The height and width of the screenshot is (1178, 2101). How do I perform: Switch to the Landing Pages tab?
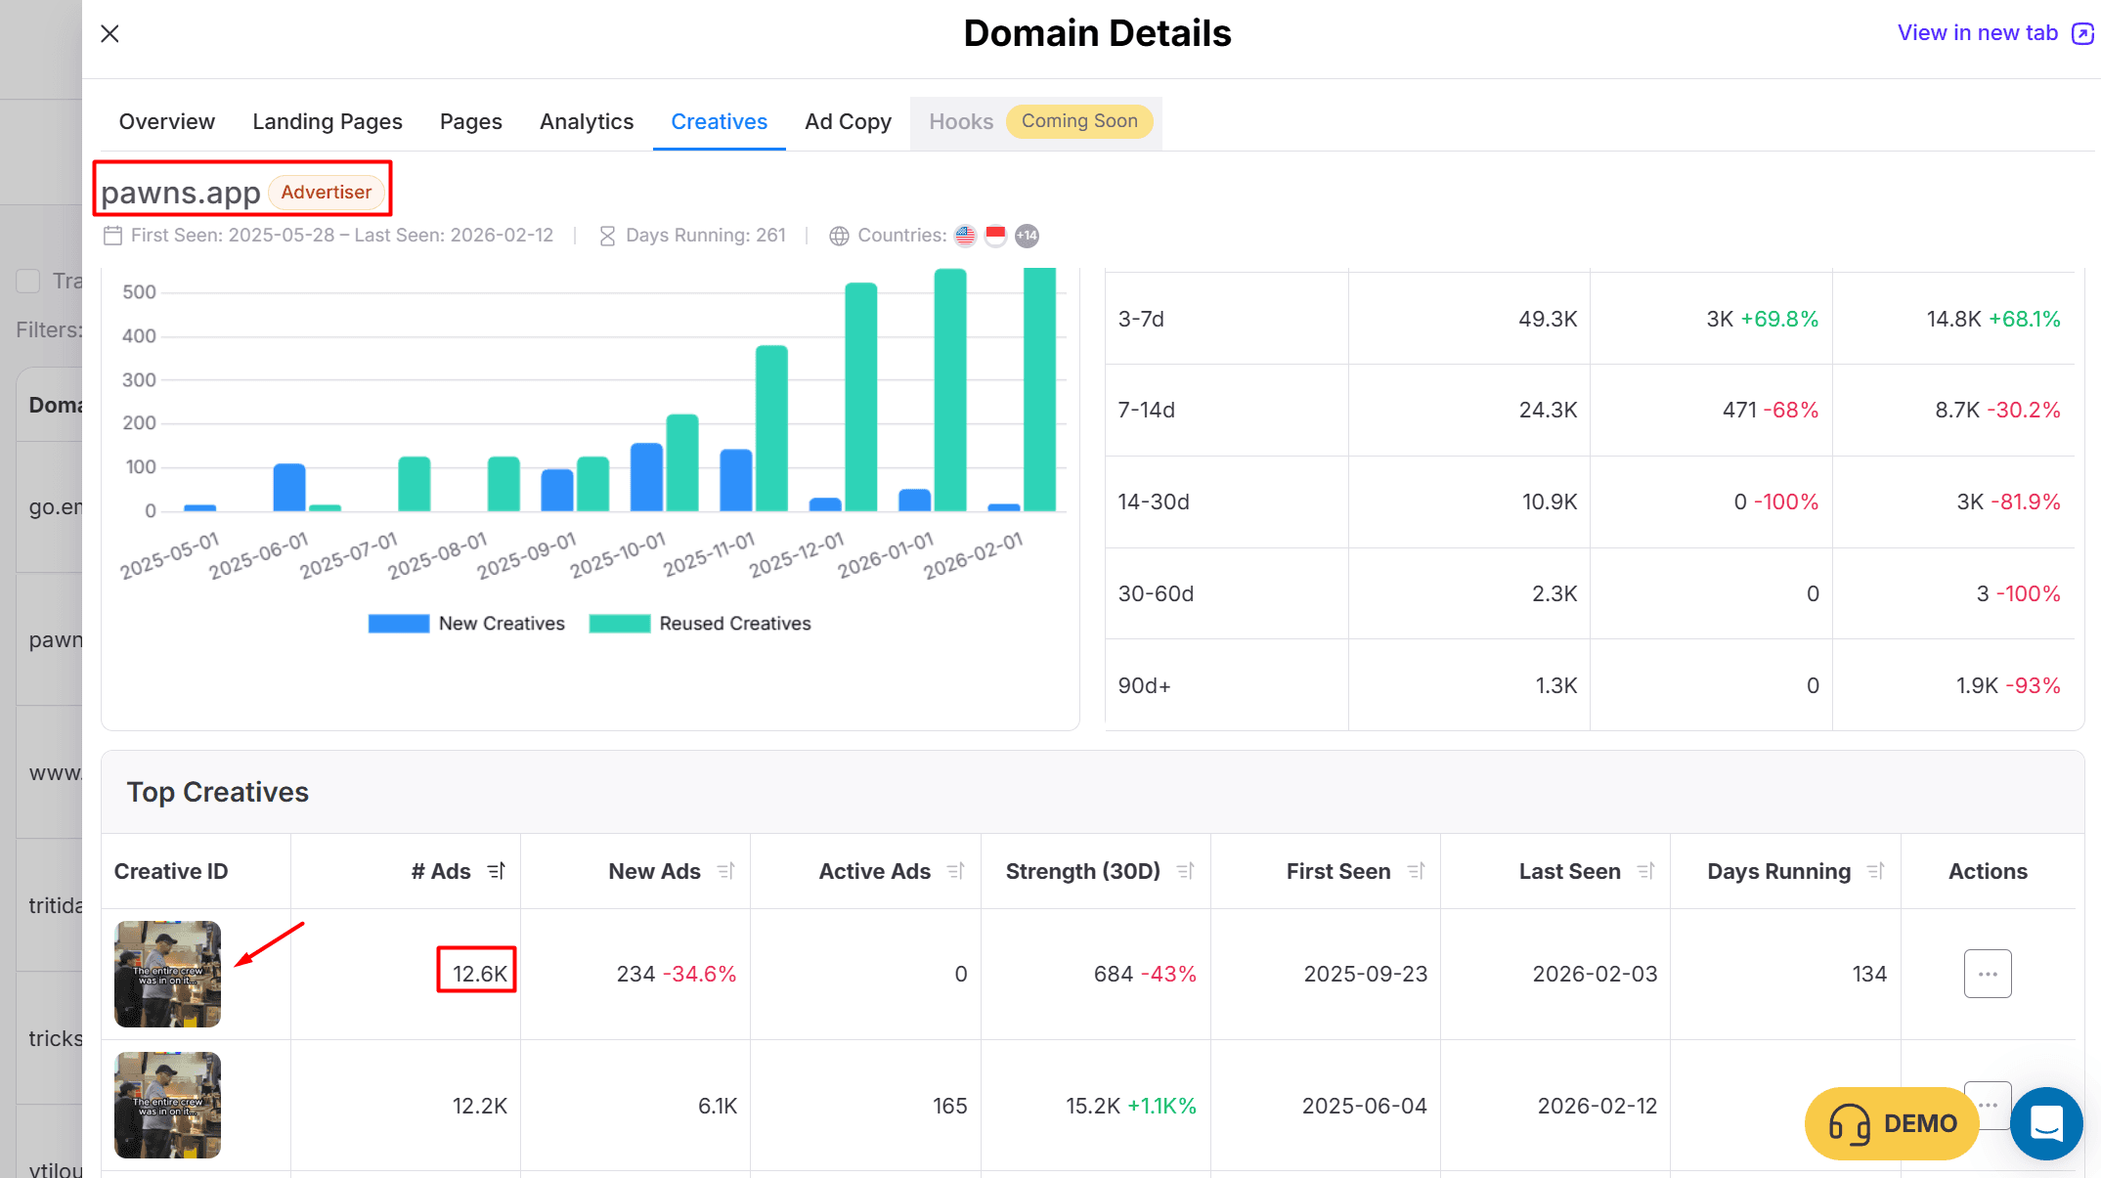pos(327,122)
